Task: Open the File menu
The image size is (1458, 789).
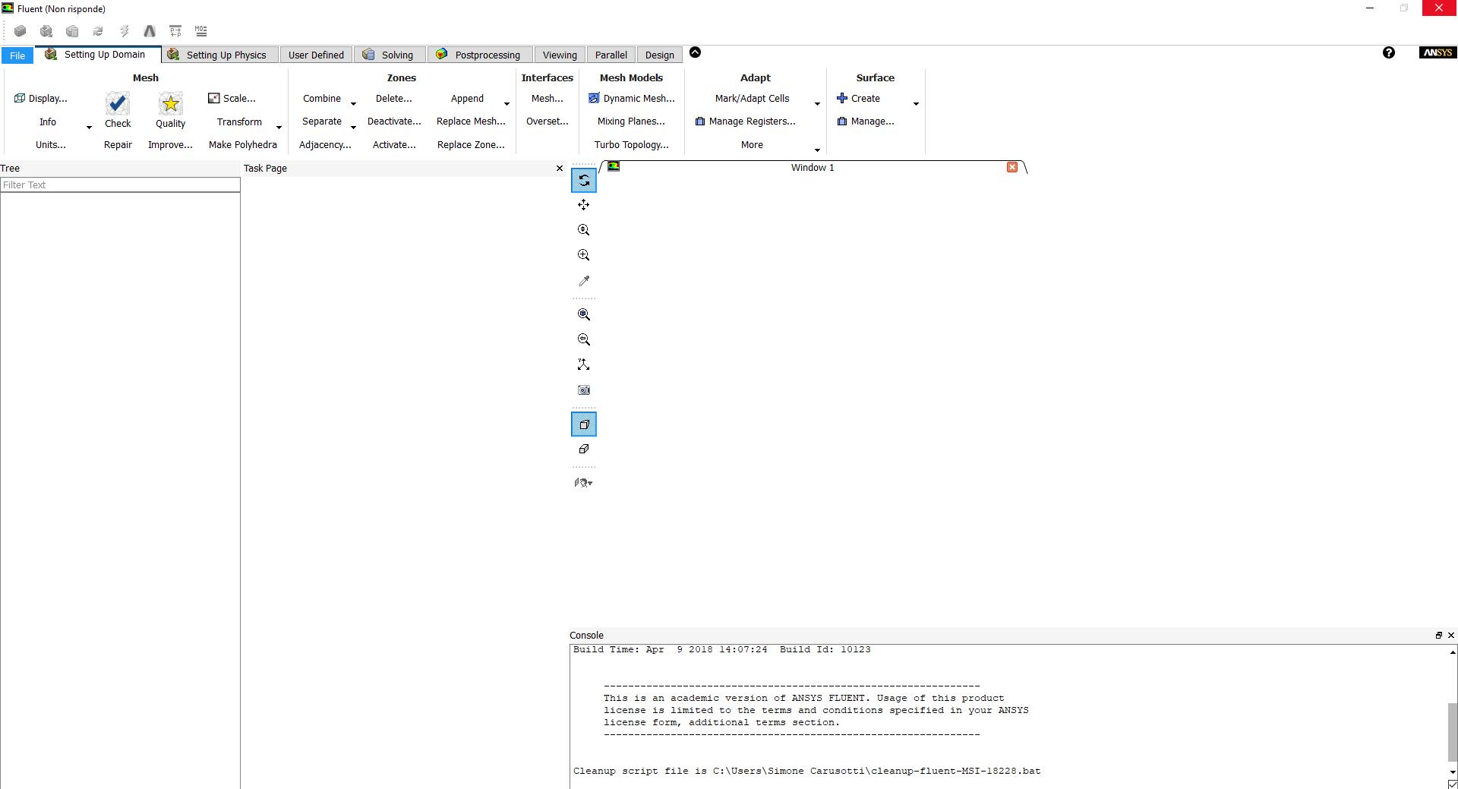Action: [x=17, y=55]
